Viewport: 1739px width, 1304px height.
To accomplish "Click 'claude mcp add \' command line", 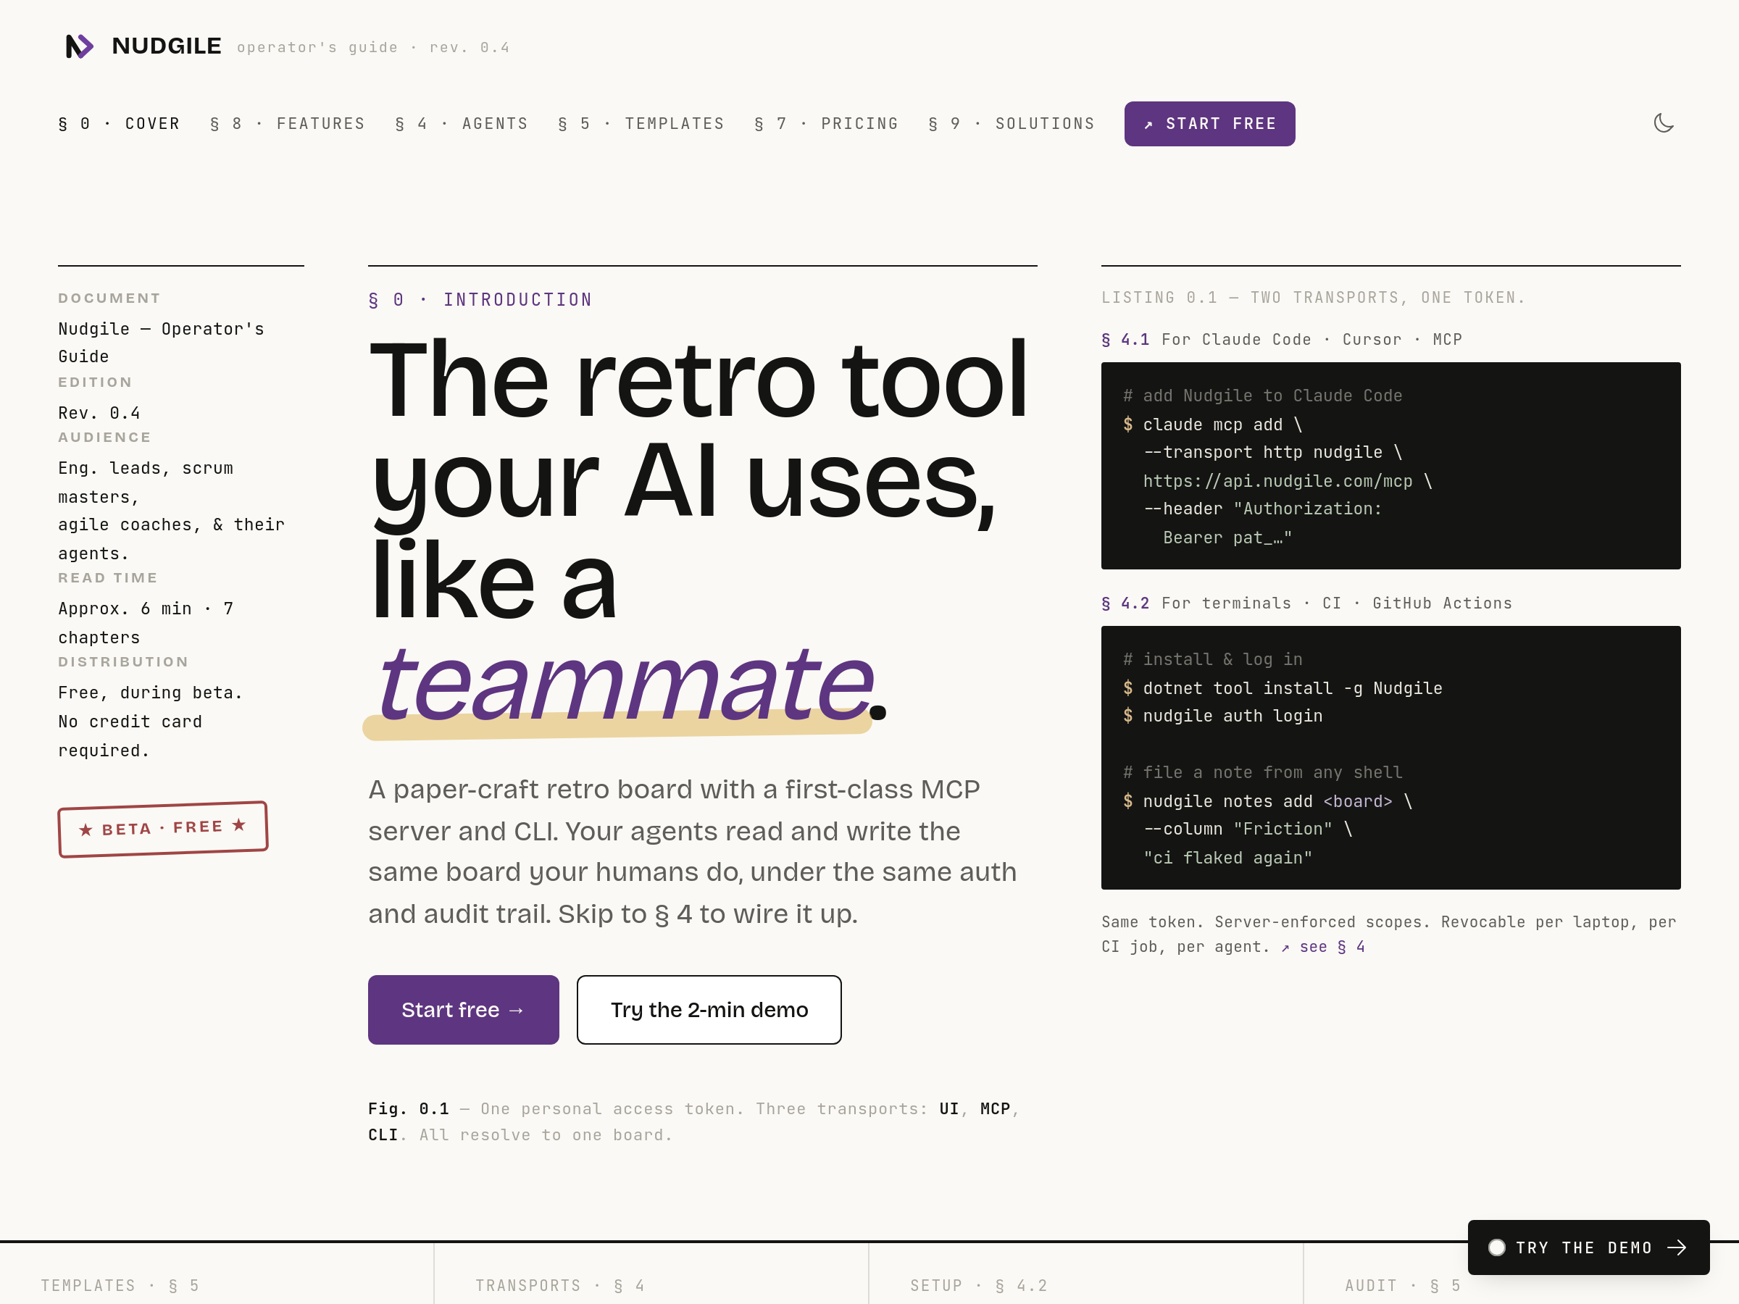I will (1222, 425).
